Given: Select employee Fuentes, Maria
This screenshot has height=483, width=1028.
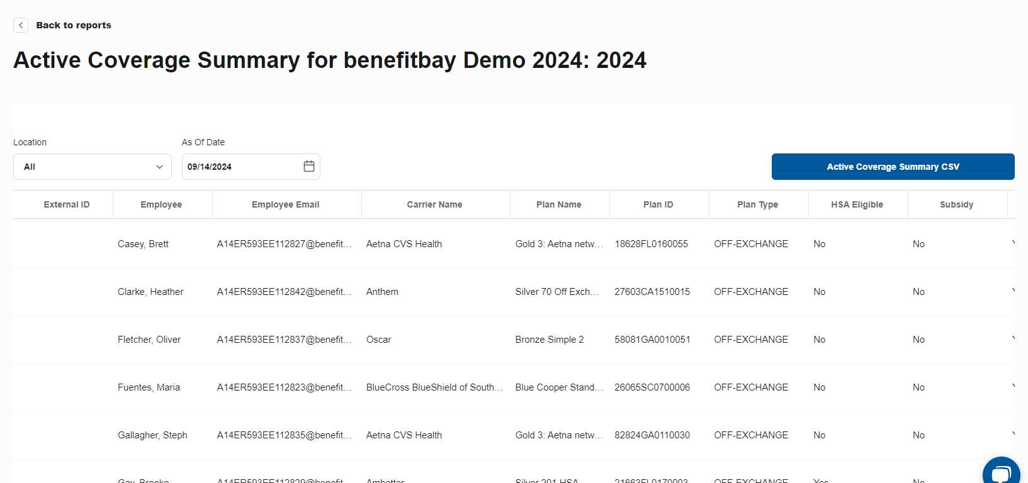Looking at the screenshot, I should click(x=149, y=387).
